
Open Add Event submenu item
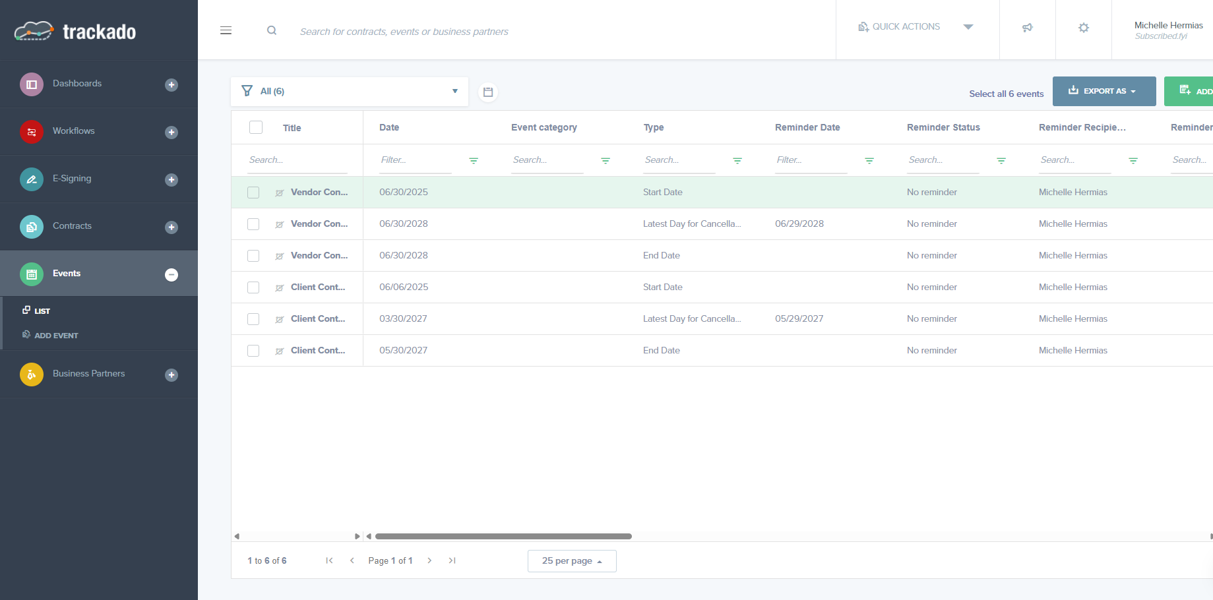50,335
